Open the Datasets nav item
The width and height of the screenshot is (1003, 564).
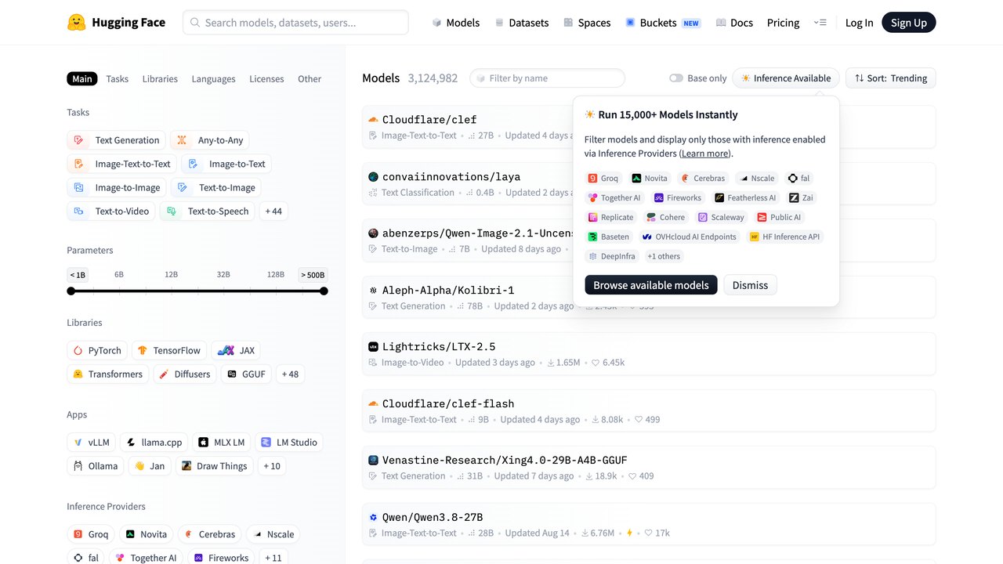point(521,23)
